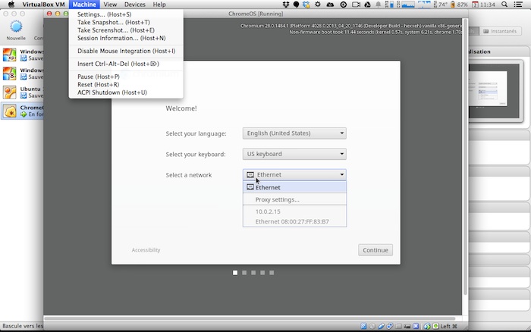Click the horizontal scrollbar under VM window
Viewport: 531px width, 332px height.
click(250, 318)
